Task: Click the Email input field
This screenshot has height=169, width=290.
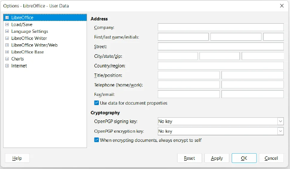Action: (253, 94)
